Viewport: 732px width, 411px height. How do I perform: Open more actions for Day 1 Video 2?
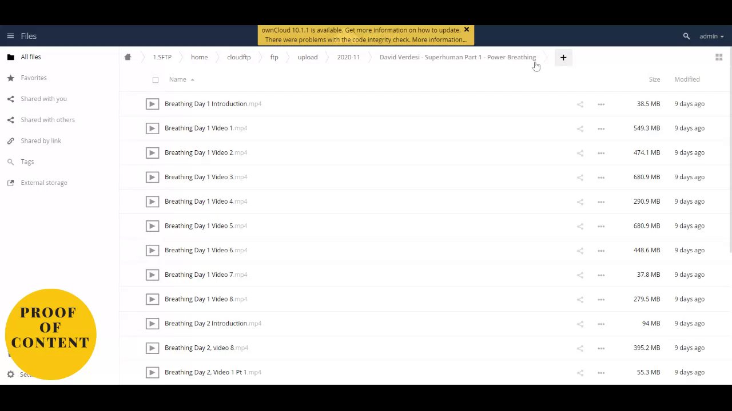click(601, 153)
